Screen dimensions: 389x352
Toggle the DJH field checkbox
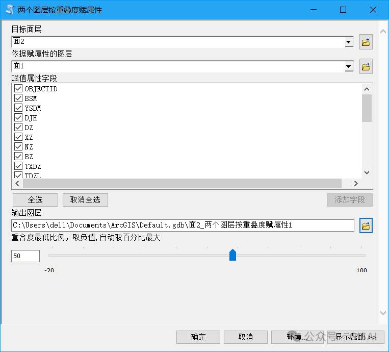click(x=18, y=117)
